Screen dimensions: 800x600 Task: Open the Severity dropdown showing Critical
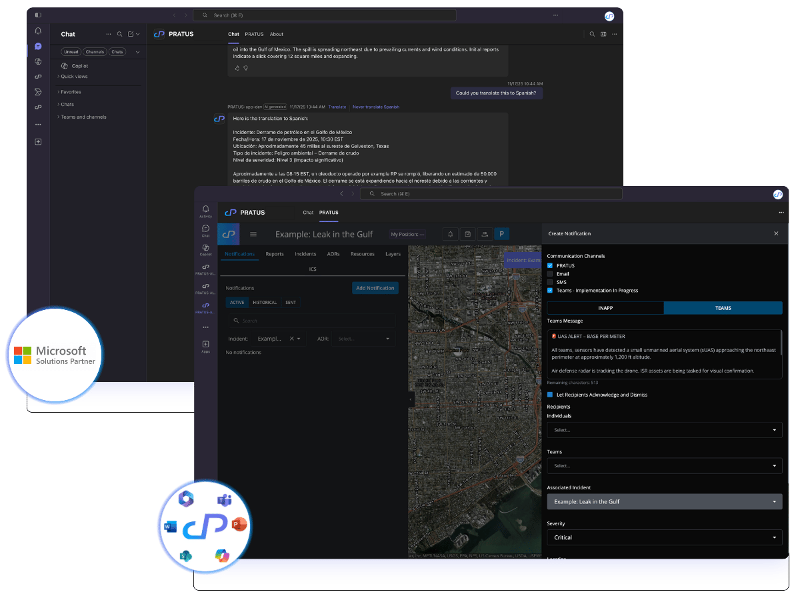[664, 537]
